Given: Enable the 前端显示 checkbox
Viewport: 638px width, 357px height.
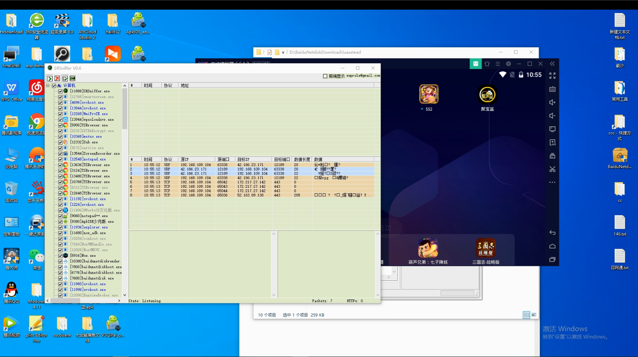Looking at the screenshot, I should click(325, 76).
